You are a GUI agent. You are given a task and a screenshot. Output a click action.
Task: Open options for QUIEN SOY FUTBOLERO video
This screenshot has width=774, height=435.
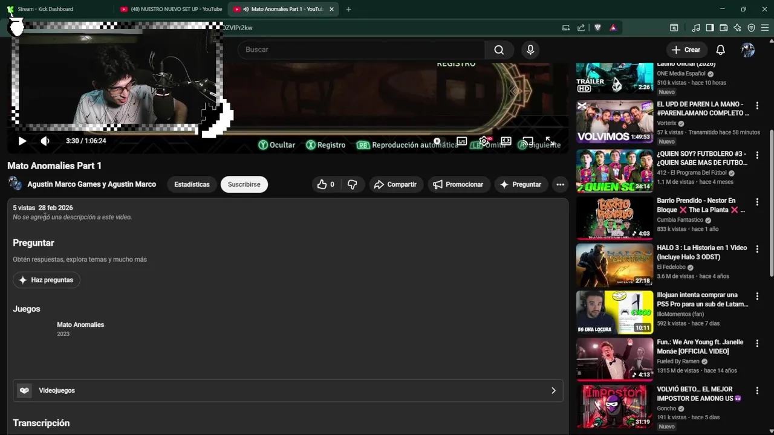tap(757, 155)
